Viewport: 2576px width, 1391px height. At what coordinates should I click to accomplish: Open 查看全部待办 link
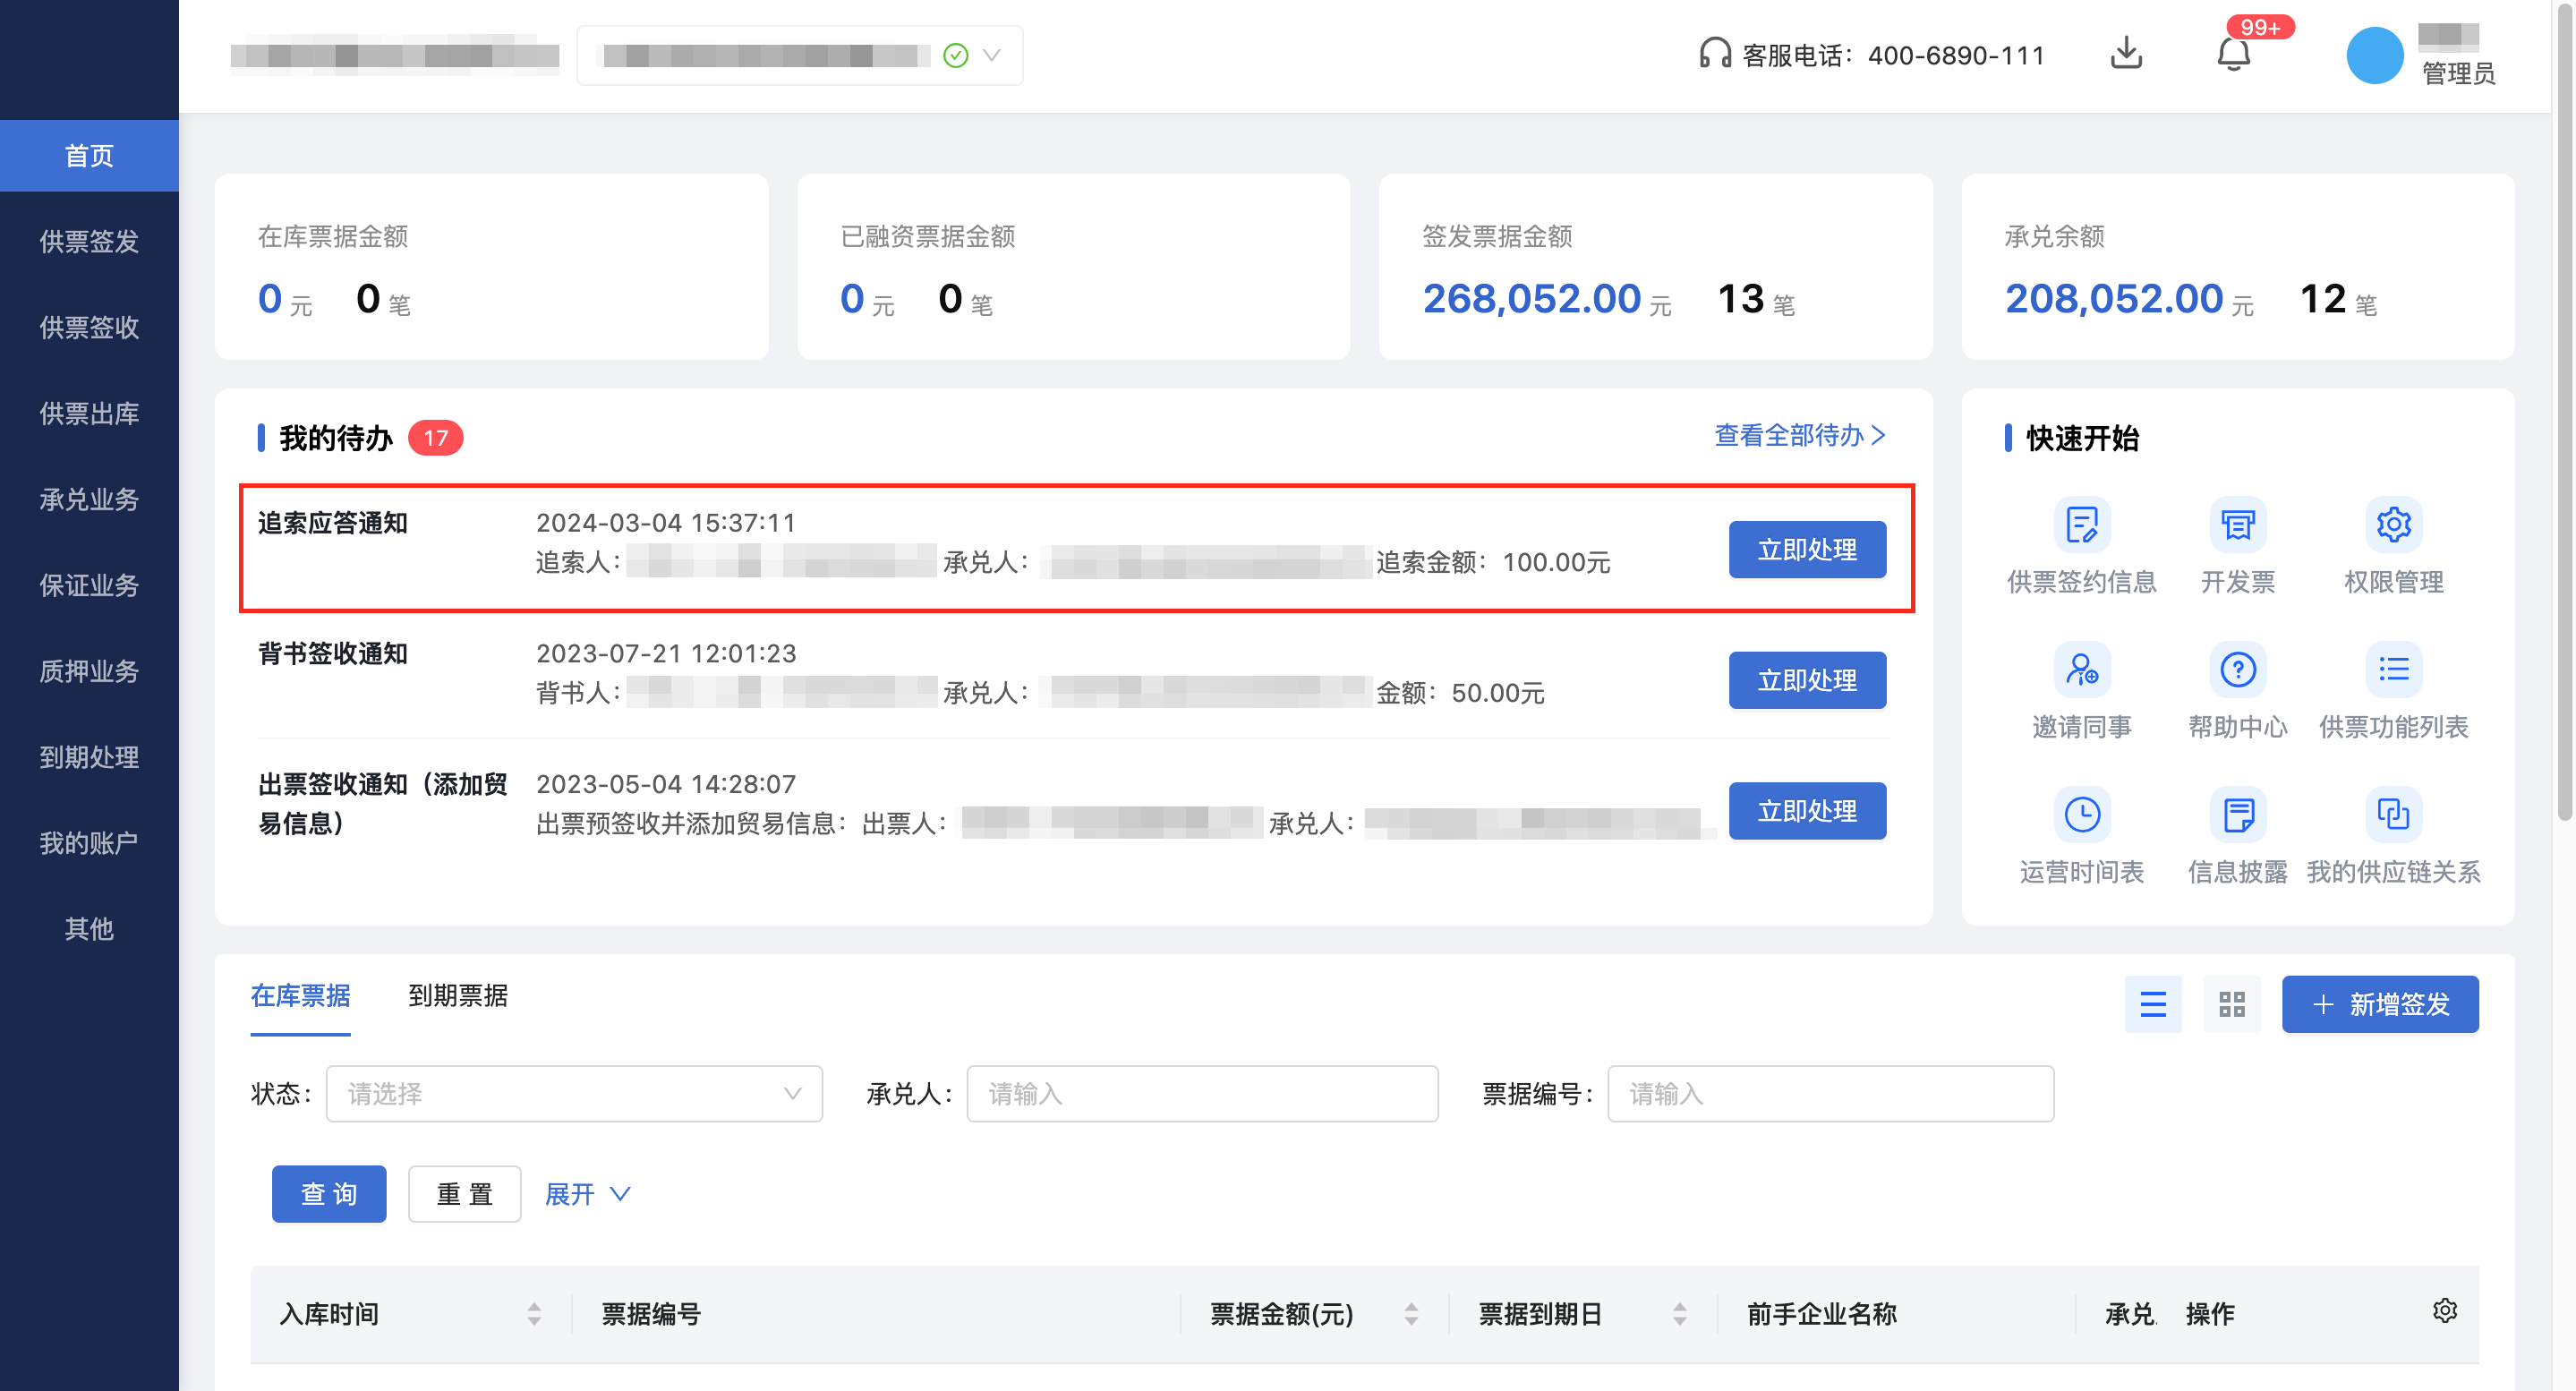(x=1800, y=435)
